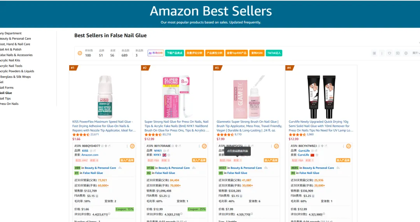Open the Press On Nails category
The width and height of the screenshot is (420, 222).
pos(9,104)
